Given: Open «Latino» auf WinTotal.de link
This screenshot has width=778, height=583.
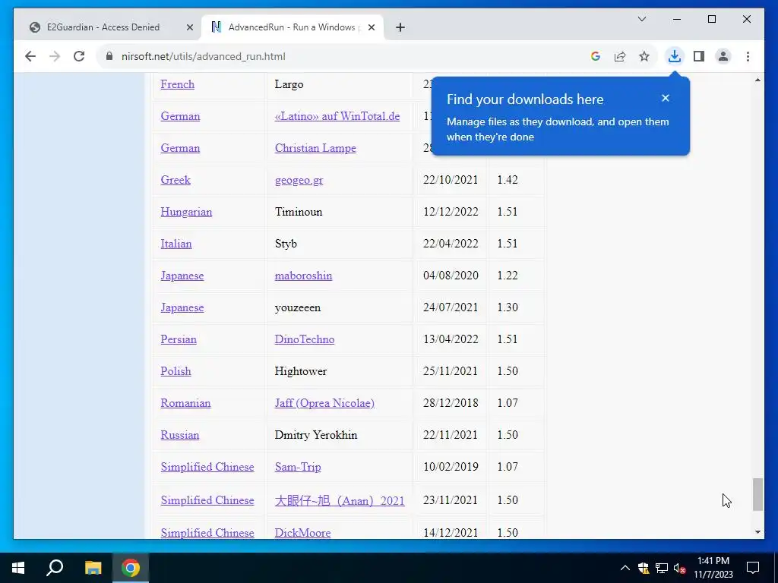Looking at the screenshot, I should click(x=337, y=116).
